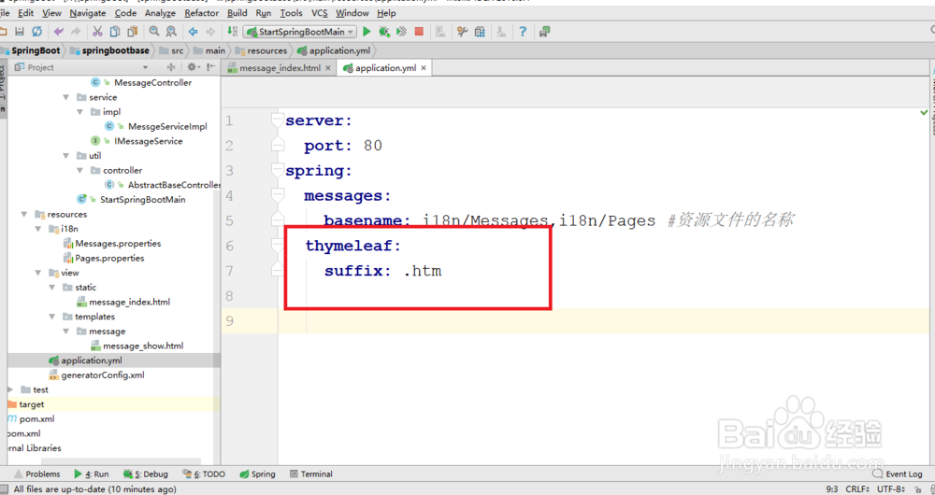Screen dimensions: 935x495
Task: Start debugging with the bug icon
Action: [384, 32]
